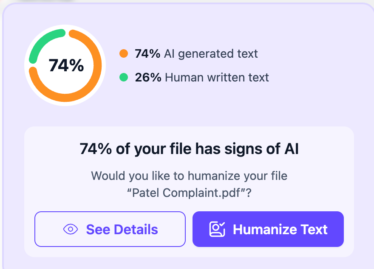Viewport: 374px width, 269px height.
Task: Click the "Humanize Text" label text
Action: coord(280,230)
